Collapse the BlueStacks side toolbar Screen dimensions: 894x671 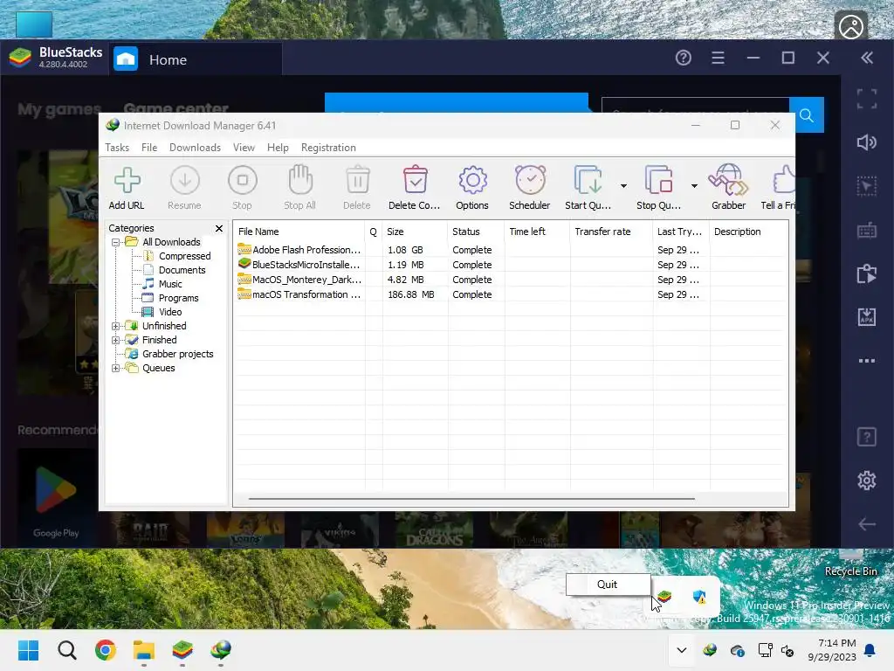click(867, 58)
